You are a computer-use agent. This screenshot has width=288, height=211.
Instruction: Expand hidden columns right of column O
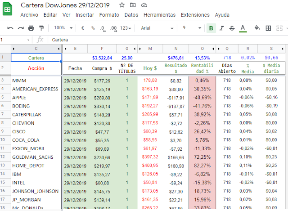pos(213,49)
